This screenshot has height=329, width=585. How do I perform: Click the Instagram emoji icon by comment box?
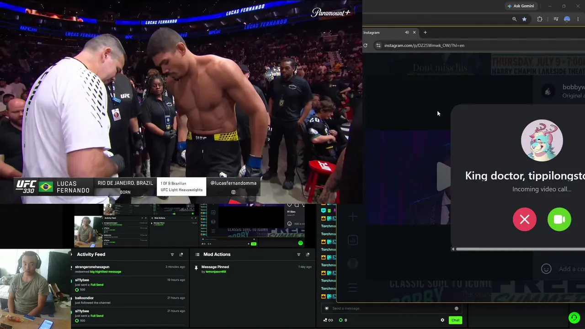(x=546, y=269)
